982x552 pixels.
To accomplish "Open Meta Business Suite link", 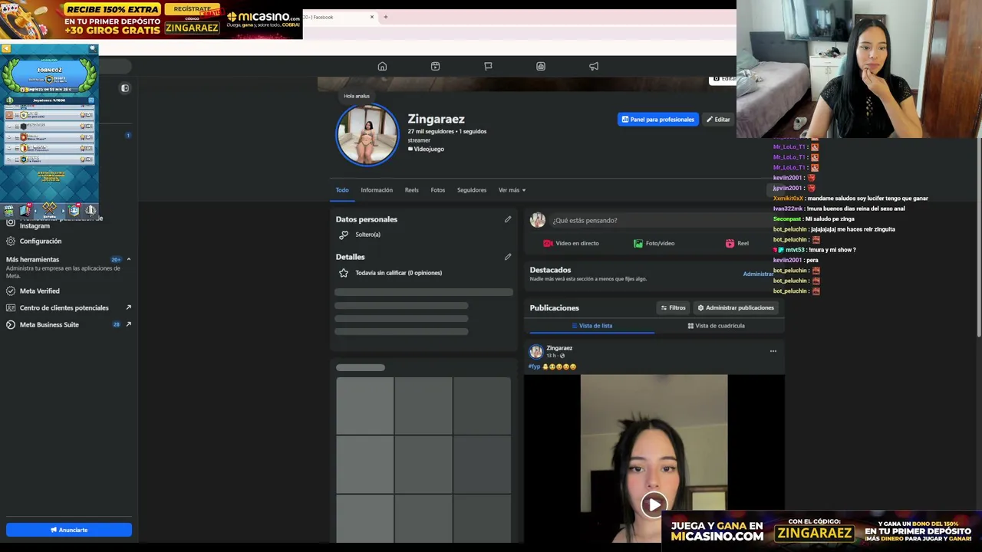I will pyautogui.click(x=49, y=324).
